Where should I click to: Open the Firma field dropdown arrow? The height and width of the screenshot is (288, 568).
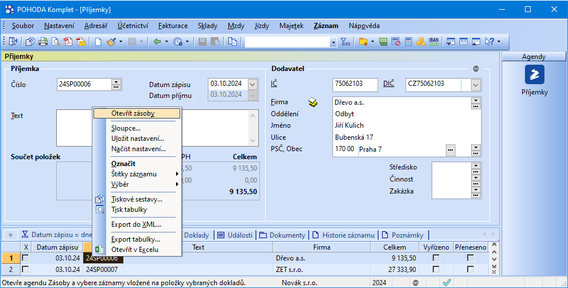(x=476, y=100)
